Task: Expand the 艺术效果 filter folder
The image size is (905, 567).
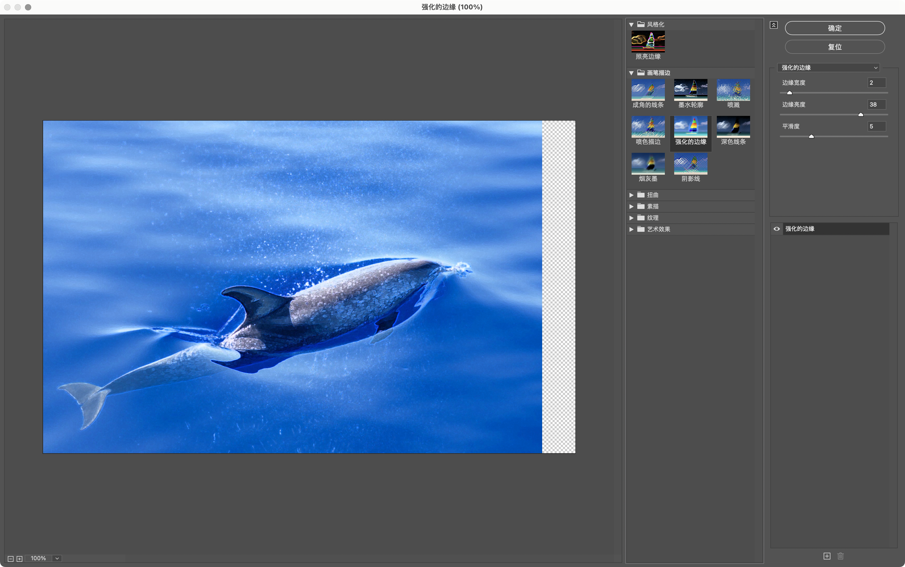Action: pos(631,229)
